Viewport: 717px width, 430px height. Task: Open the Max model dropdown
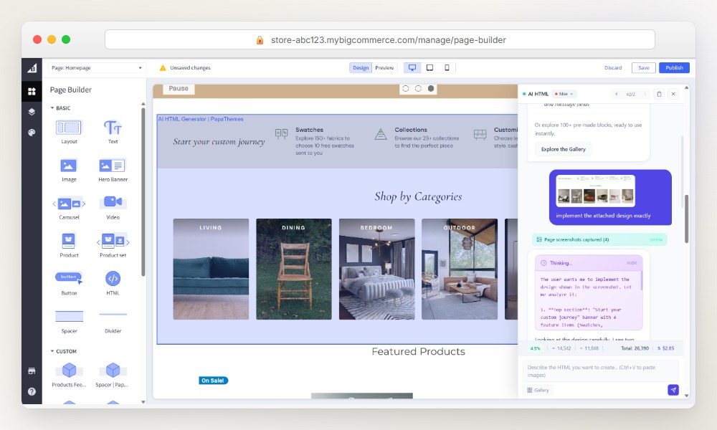(564, 93)
